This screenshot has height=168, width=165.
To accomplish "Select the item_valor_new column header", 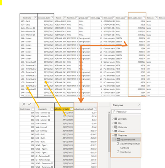I will [x=135, y=18].
